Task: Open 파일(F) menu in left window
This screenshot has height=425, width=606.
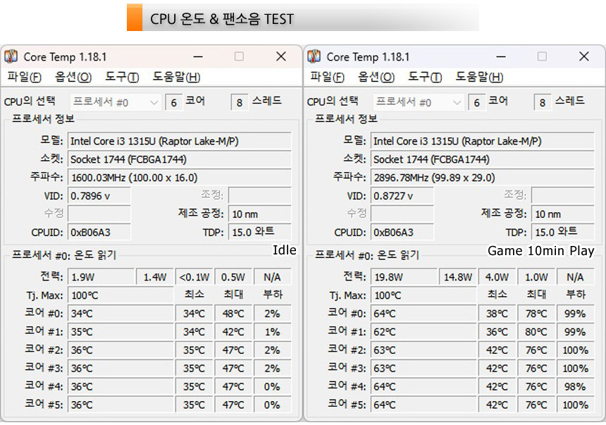Action: coord(24,77)
